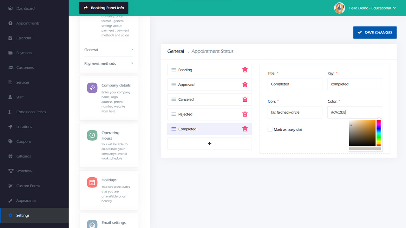Click the Locations arrow icon

click(x=10, y=127)
